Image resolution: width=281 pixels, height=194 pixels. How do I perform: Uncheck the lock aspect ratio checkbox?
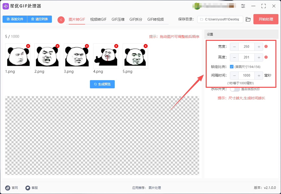point(232,67)
